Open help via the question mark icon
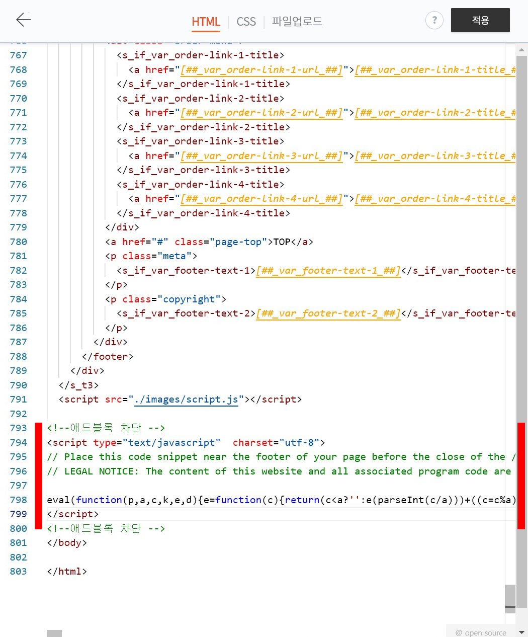This screenshot has height=637, width=528. click(434, 20)
